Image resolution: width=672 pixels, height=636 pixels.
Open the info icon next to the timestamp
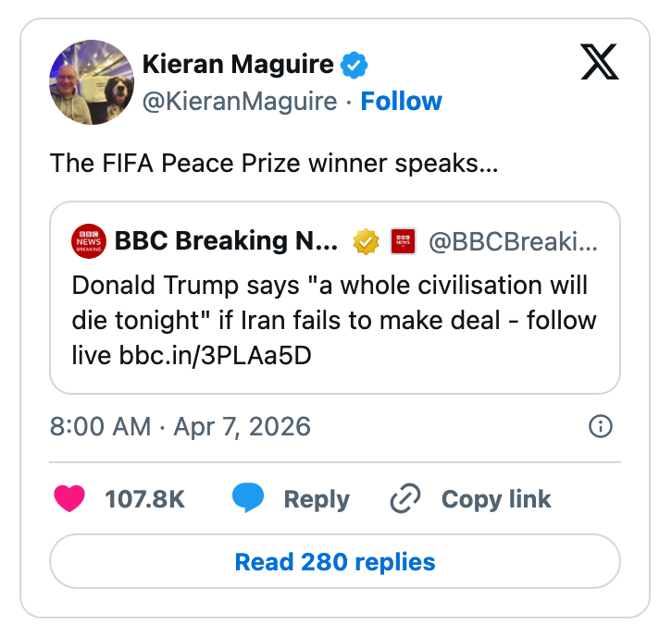(x=600, y=426)
